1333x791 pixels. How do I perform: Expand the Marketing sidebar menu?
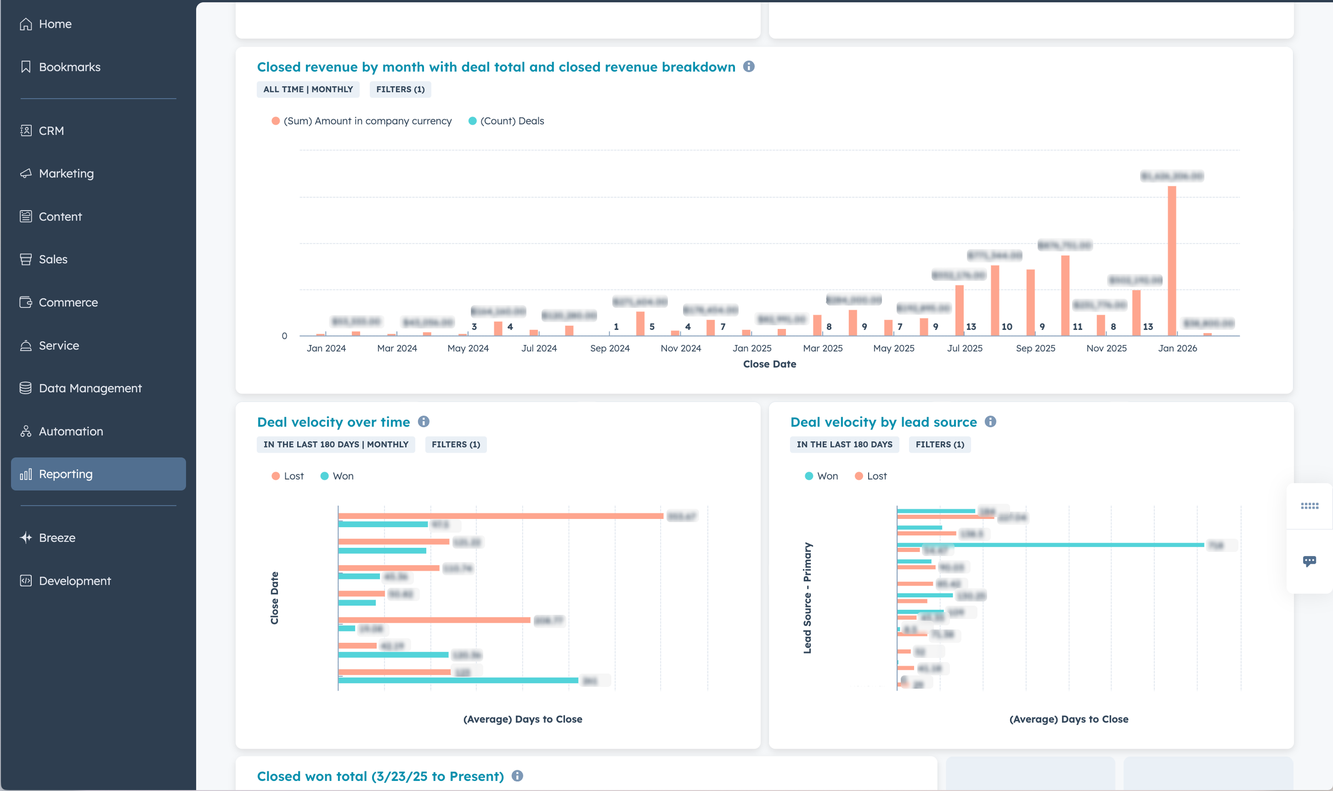coord(66,174)
